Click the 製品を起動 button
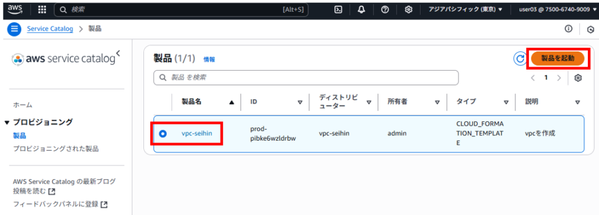599x215 pixels. [x=557, y=58]
